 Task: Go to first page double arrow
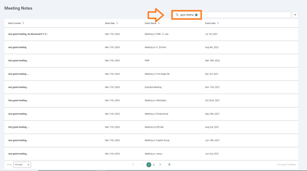click(133, 165)
